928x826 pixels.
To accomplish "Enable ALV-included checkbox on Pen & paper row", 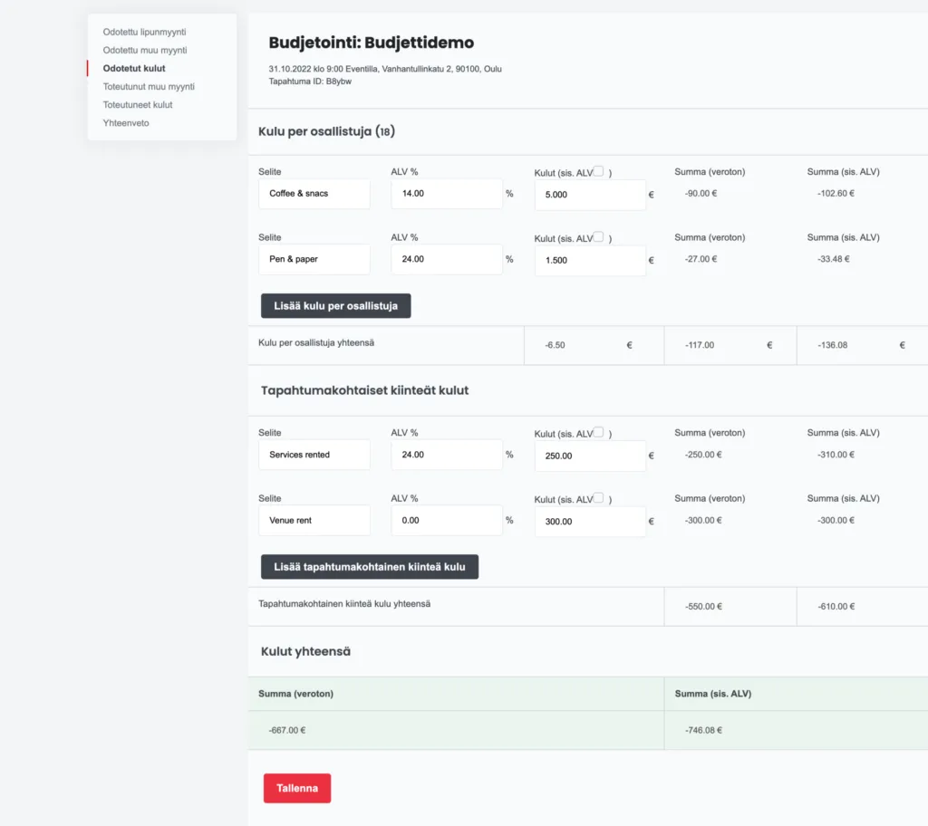I will [598, 236].
